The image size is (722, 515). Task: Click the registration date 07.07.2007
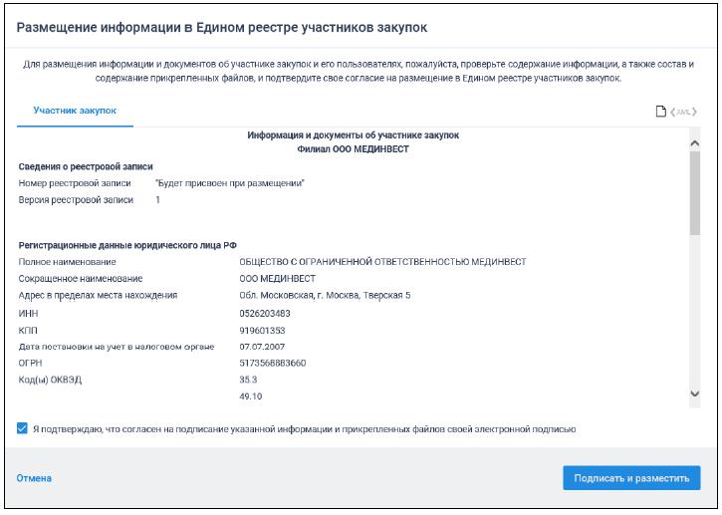coord(249,346)
